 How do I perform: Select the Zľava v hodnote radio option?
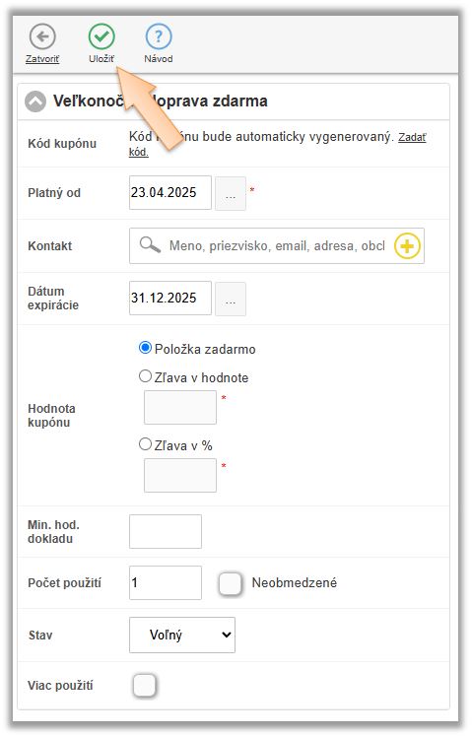145,376
